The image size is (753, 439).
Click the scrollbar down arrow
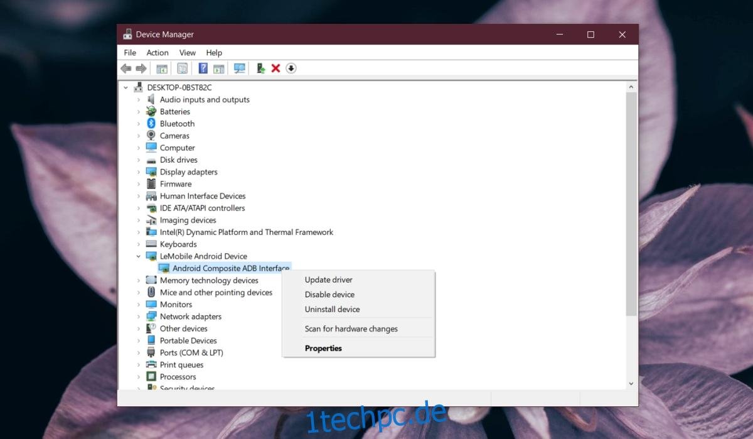tap(631, 383)
